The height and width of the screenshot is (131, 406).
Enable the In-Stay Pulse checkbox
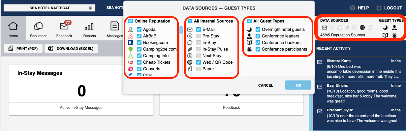199,49
